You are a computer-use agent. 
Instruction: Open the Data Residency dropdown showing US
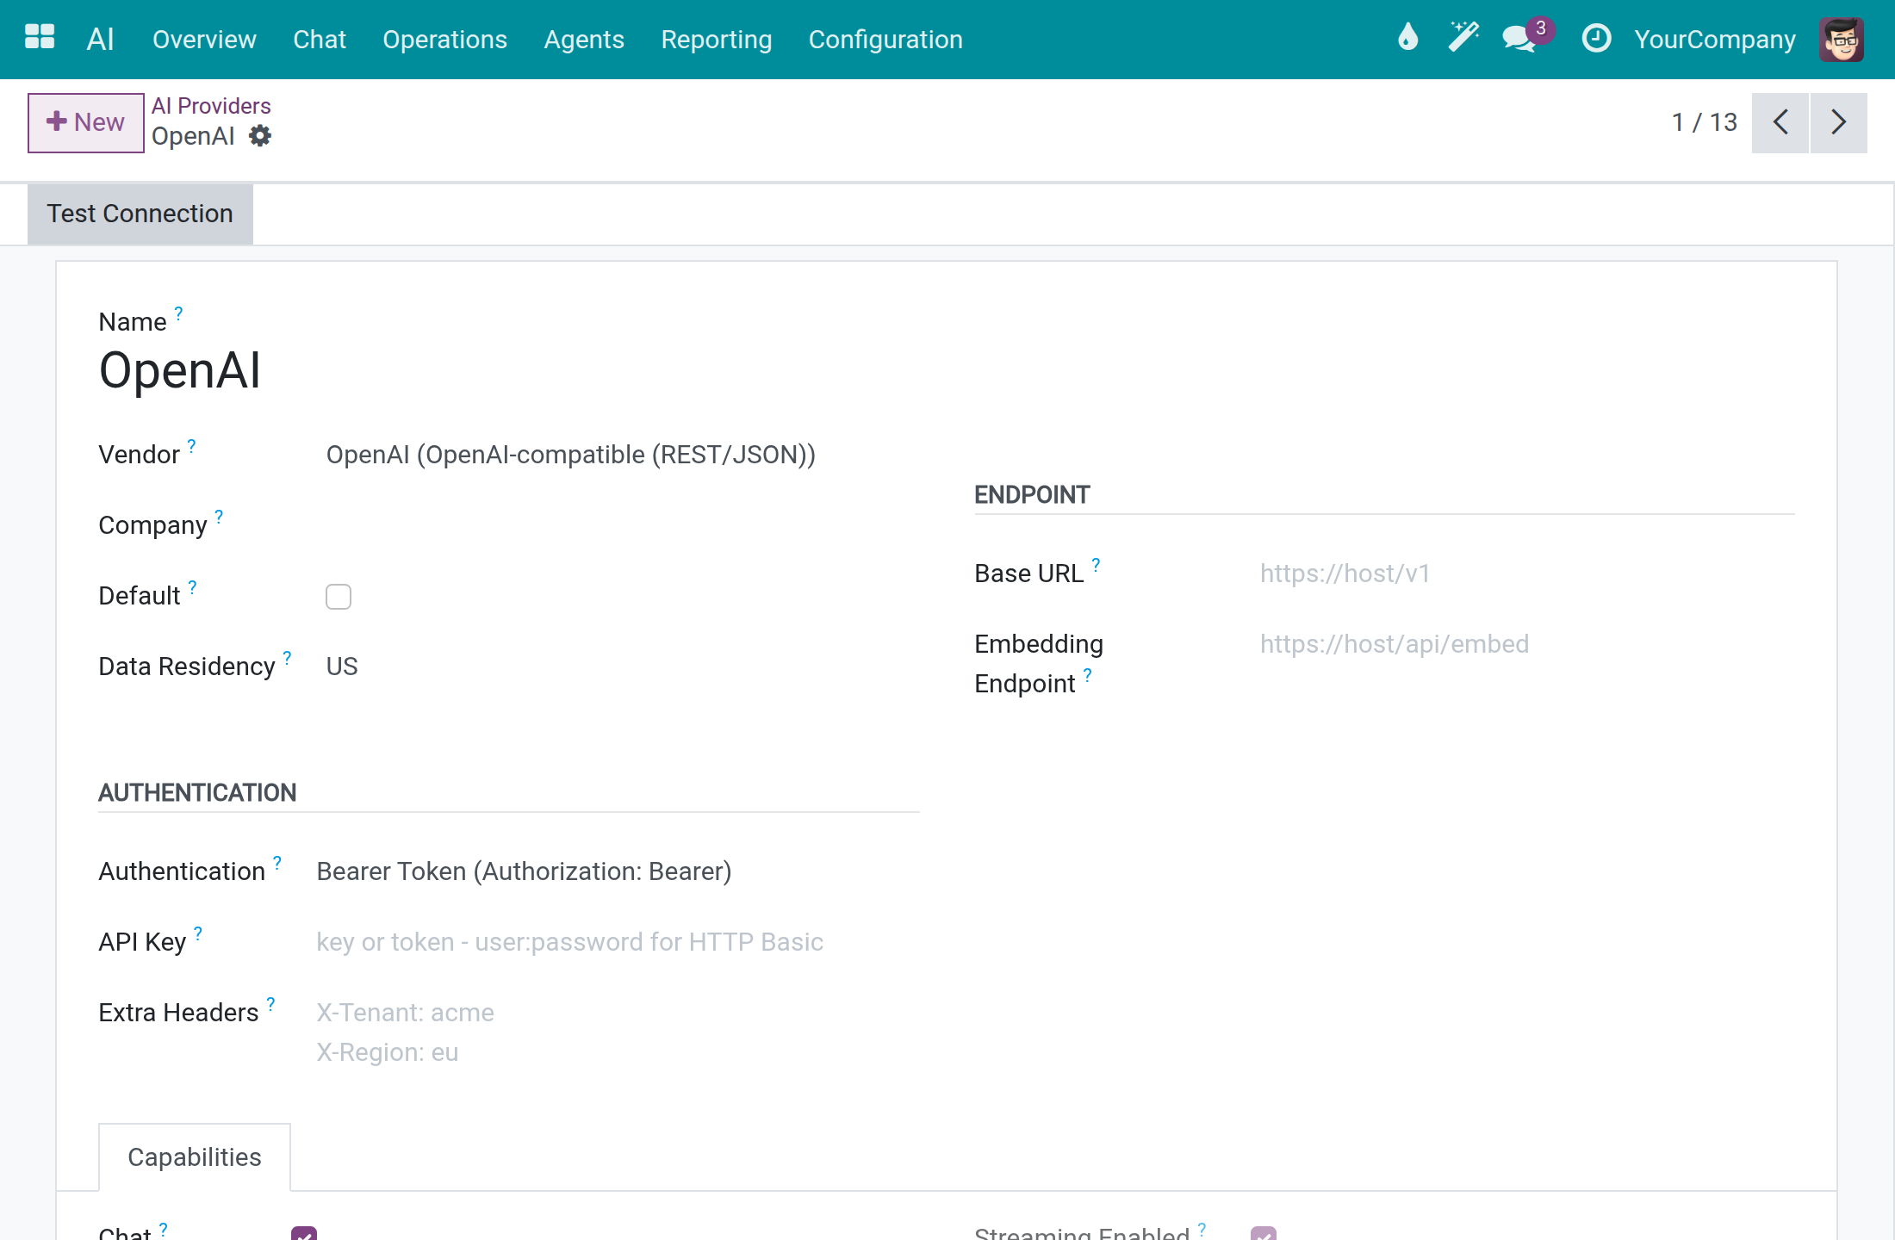pos(622,666)
